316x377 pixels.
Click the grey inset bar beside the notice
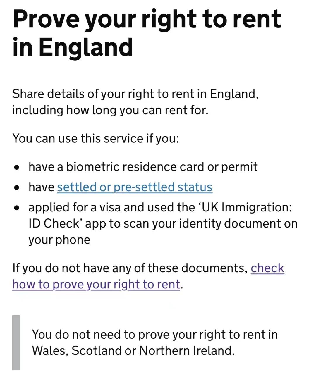[16, 342]
